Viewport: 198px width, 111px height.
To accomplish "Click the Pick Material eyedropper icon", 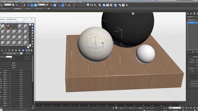I will pos(4,53).
